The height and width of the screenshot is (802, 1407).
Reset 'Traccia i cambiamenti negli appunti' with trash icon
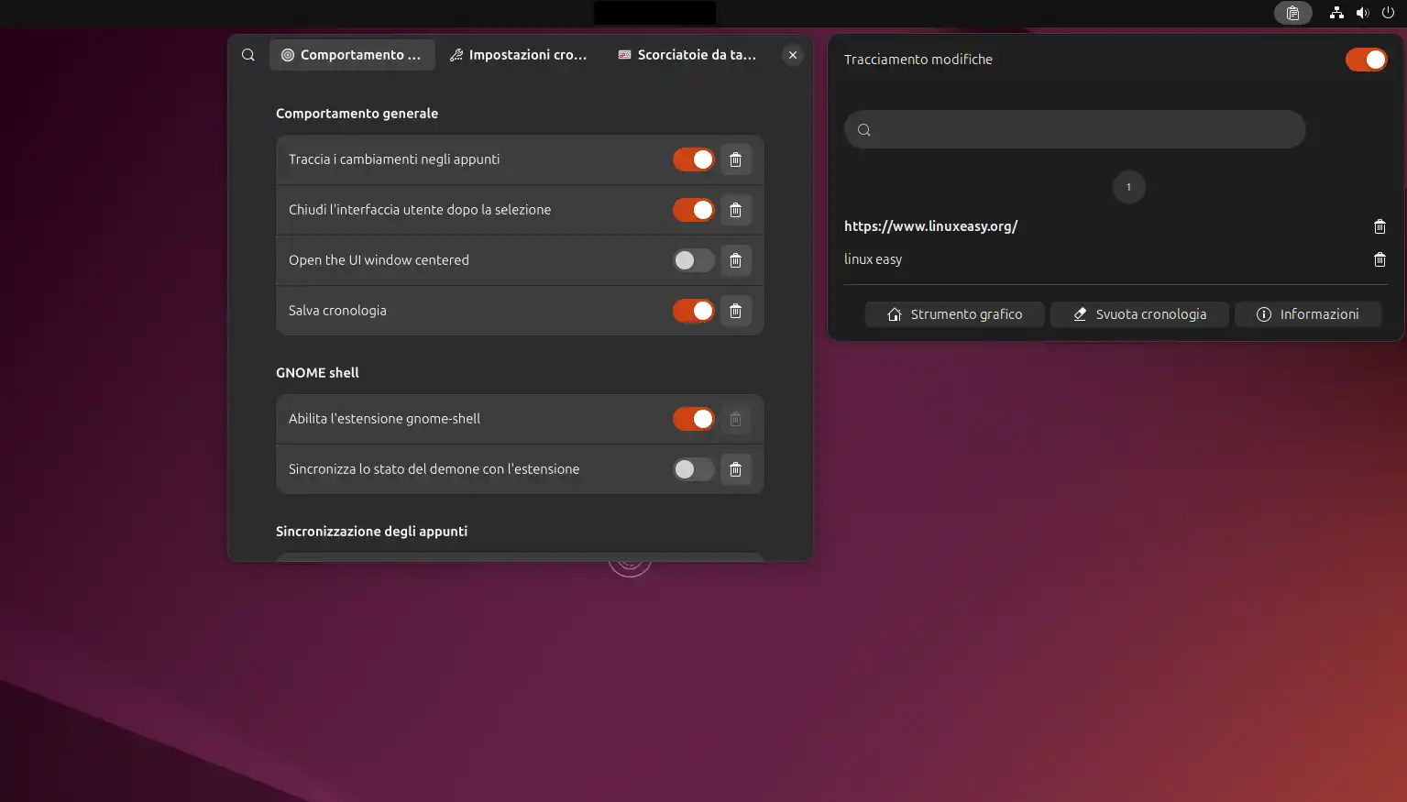click(x=735, y=159)
